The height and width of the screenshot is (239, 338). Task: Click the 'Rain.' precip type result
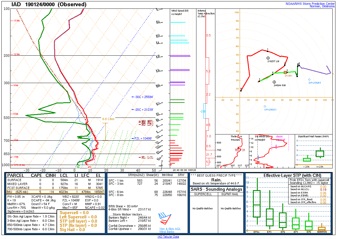pyautogui.click(x=216, y=180)
